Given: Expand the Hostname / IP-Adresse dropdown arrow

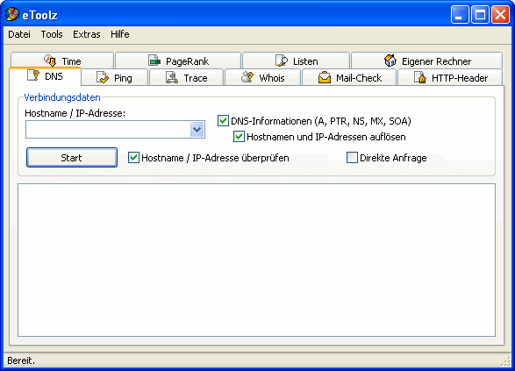Looking at the screenshot, I should tap(197, 129).
